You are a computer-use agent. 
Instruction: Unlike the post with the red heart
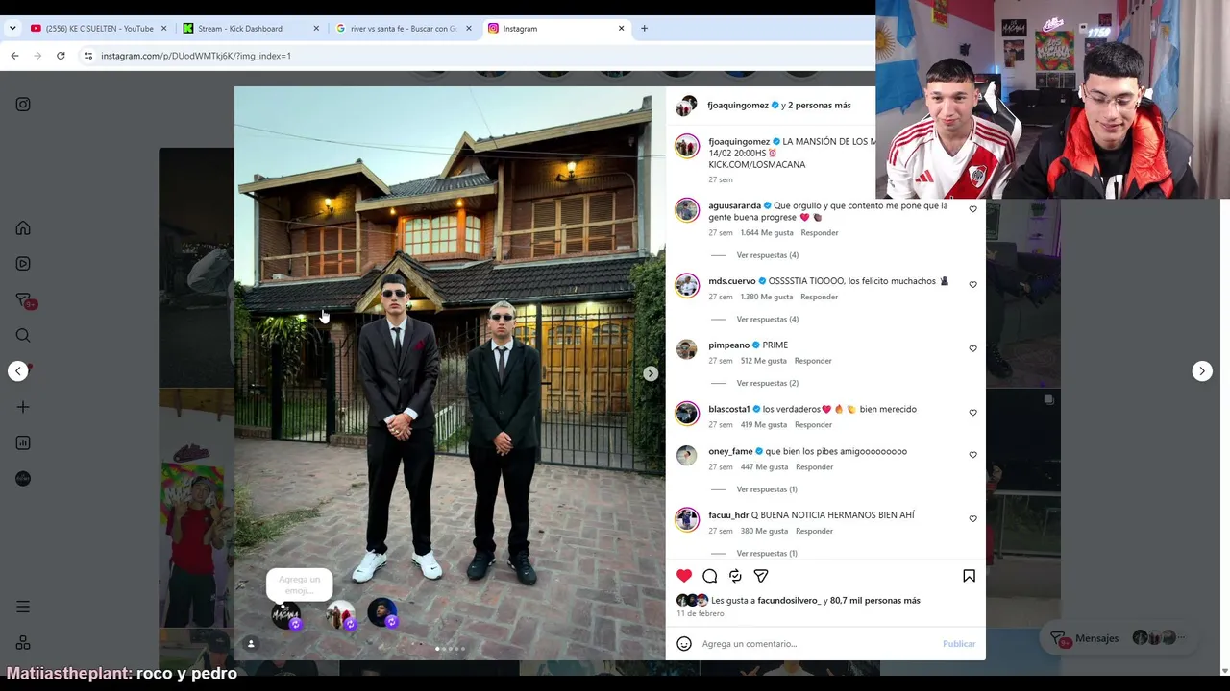tap(684, 576)
